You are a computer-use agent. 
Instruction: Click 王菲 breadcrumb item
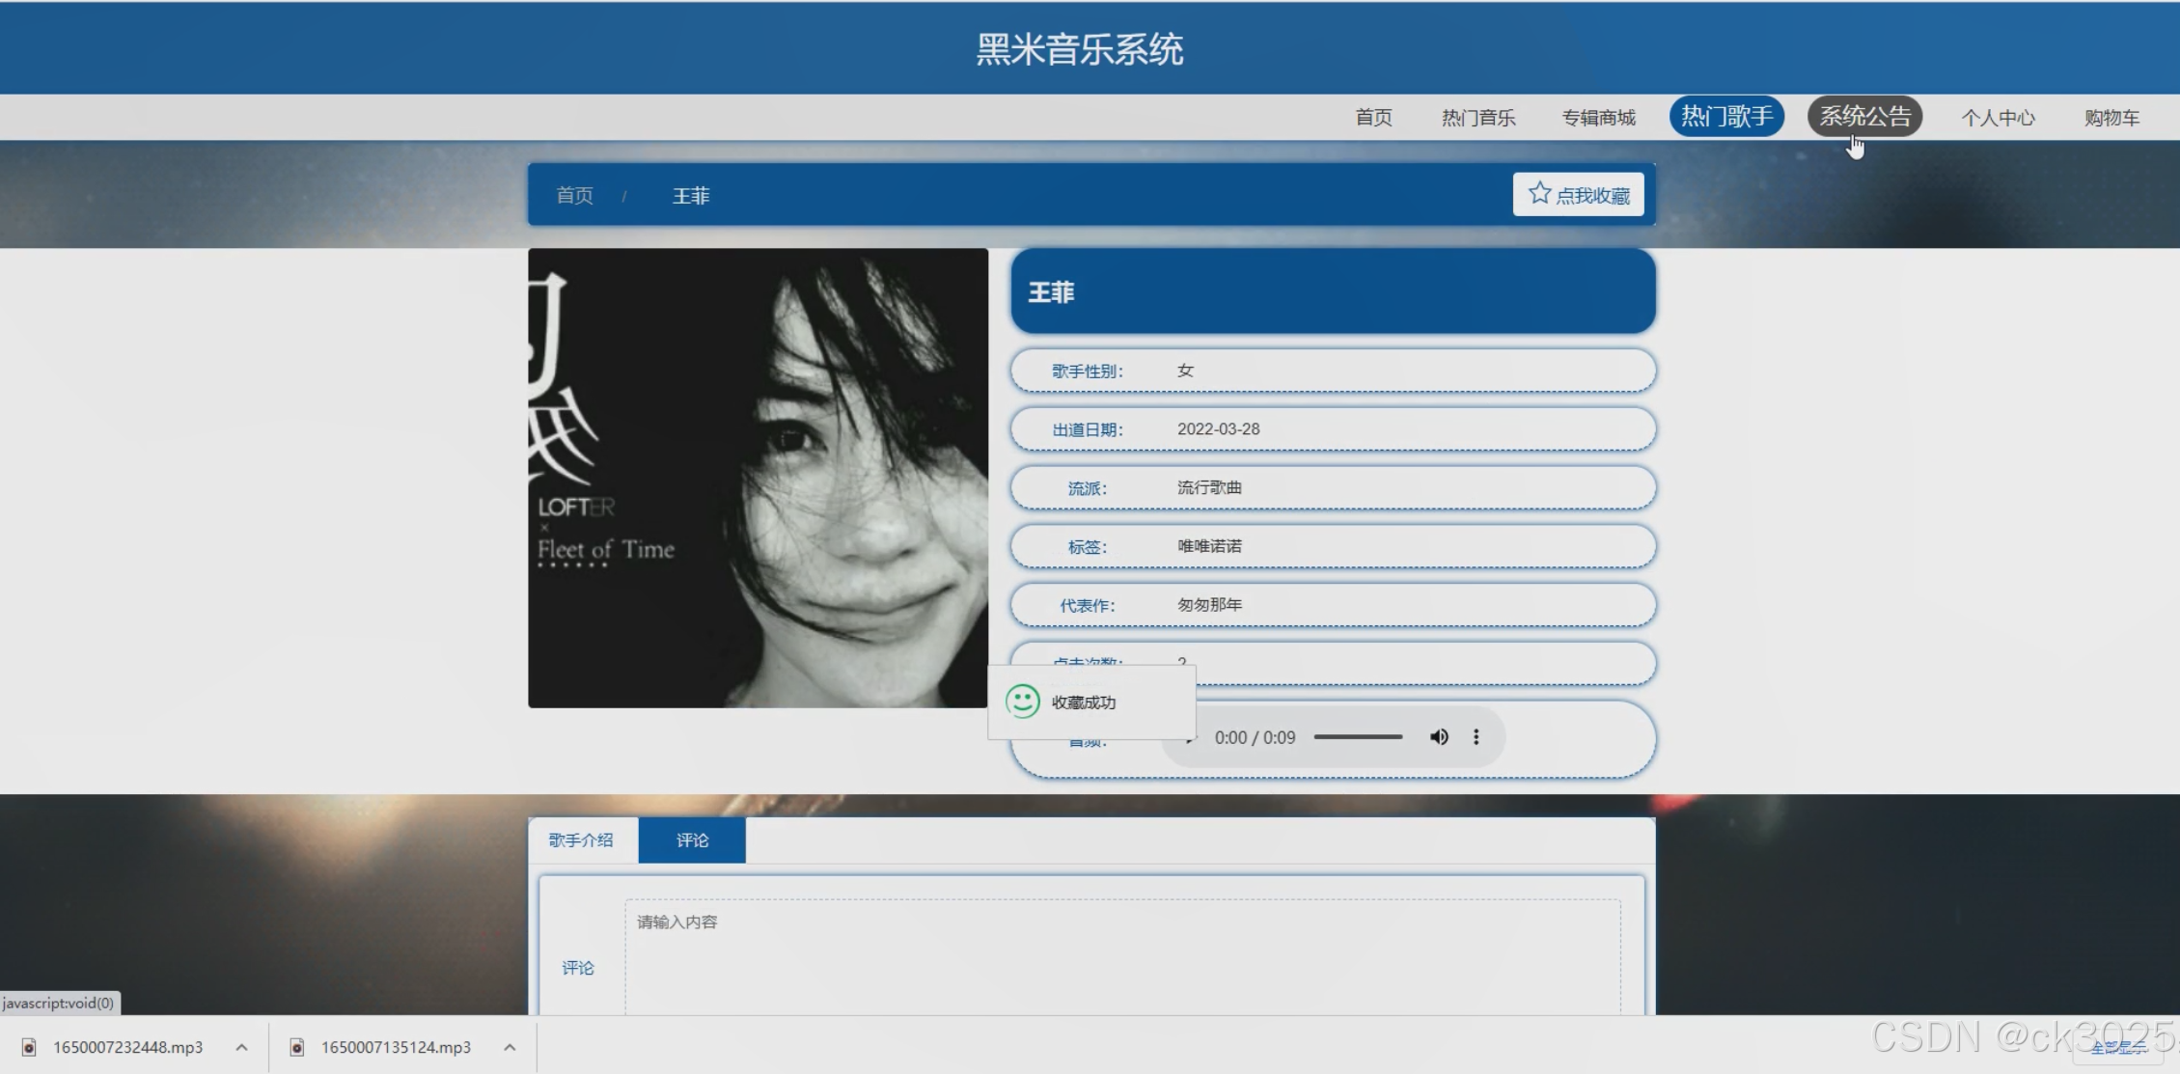click(x=691, y=196)
